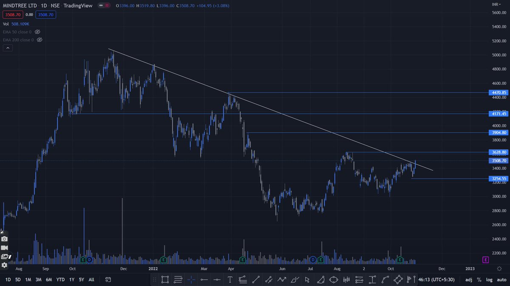The width and height of the screenshot is (510, 286).
Task: Switch range to 5D
Action: (x=18, y=280)
